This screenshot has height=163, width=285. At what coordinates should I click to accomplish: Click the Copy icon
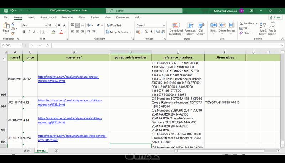pos(13,29)
